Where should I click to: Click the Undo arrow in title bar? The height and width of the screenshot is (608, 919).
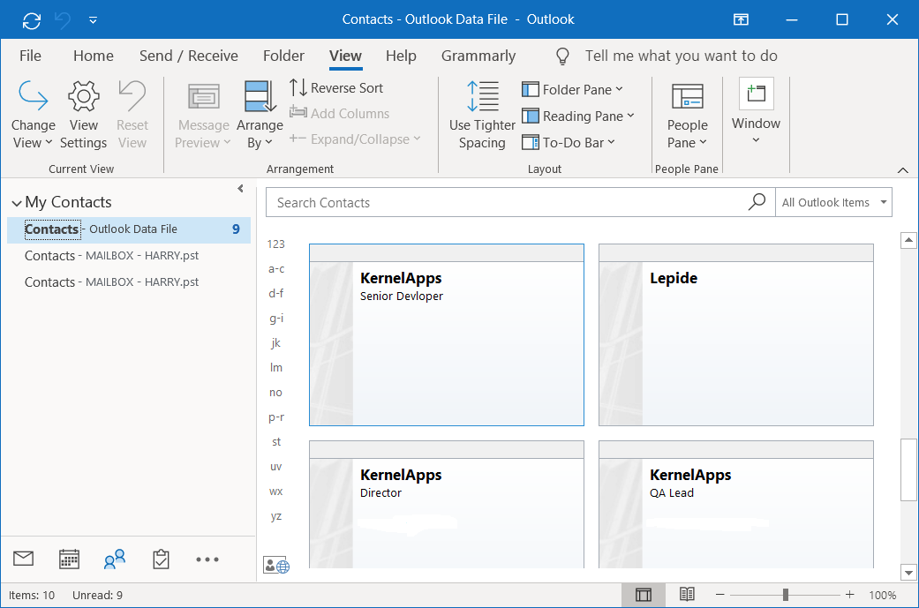62,20
